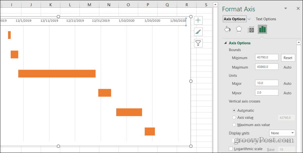Select column header K

click(50, 5)
